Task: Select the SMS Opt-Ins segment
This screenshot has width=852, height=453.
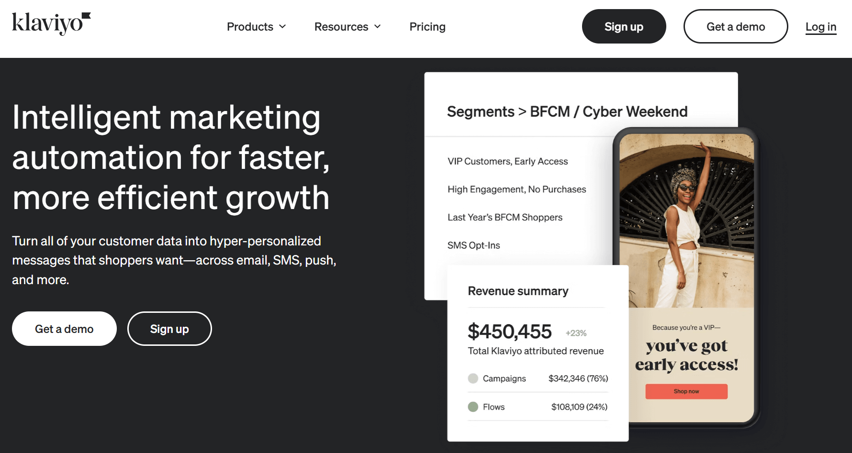Action: coord(474,245)
